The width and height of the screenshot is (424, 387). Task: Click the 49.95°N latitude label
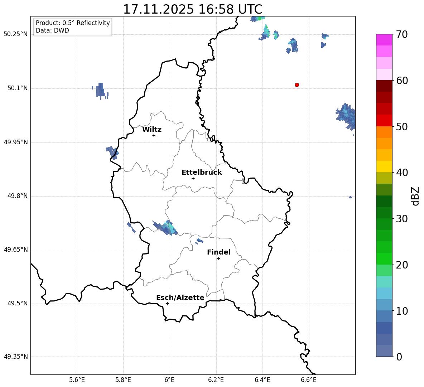pos(16,142)
